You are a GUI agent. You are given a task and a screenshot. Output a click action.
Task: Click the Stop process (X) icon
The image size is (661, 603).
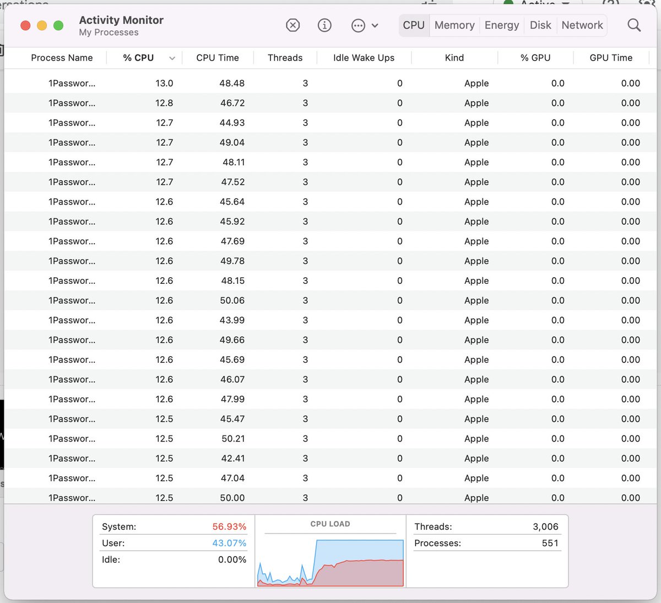click(293, 25)
